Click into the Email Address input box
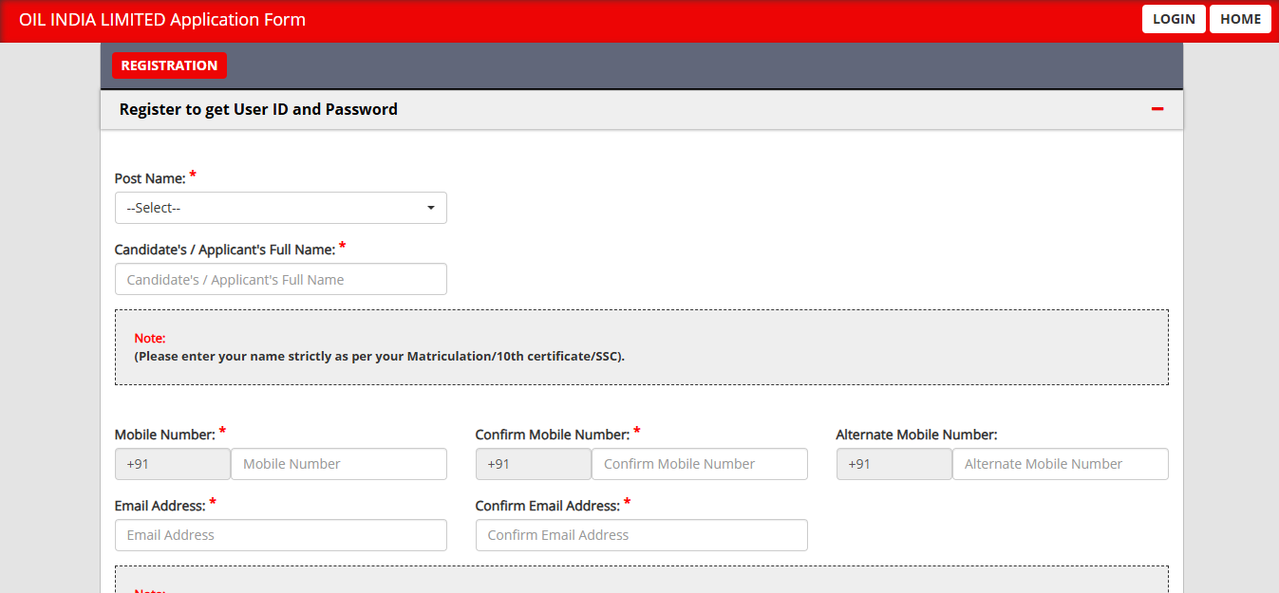Viewport: 1279px width, 593px height. pyautogui.click(x=280, y=535)
